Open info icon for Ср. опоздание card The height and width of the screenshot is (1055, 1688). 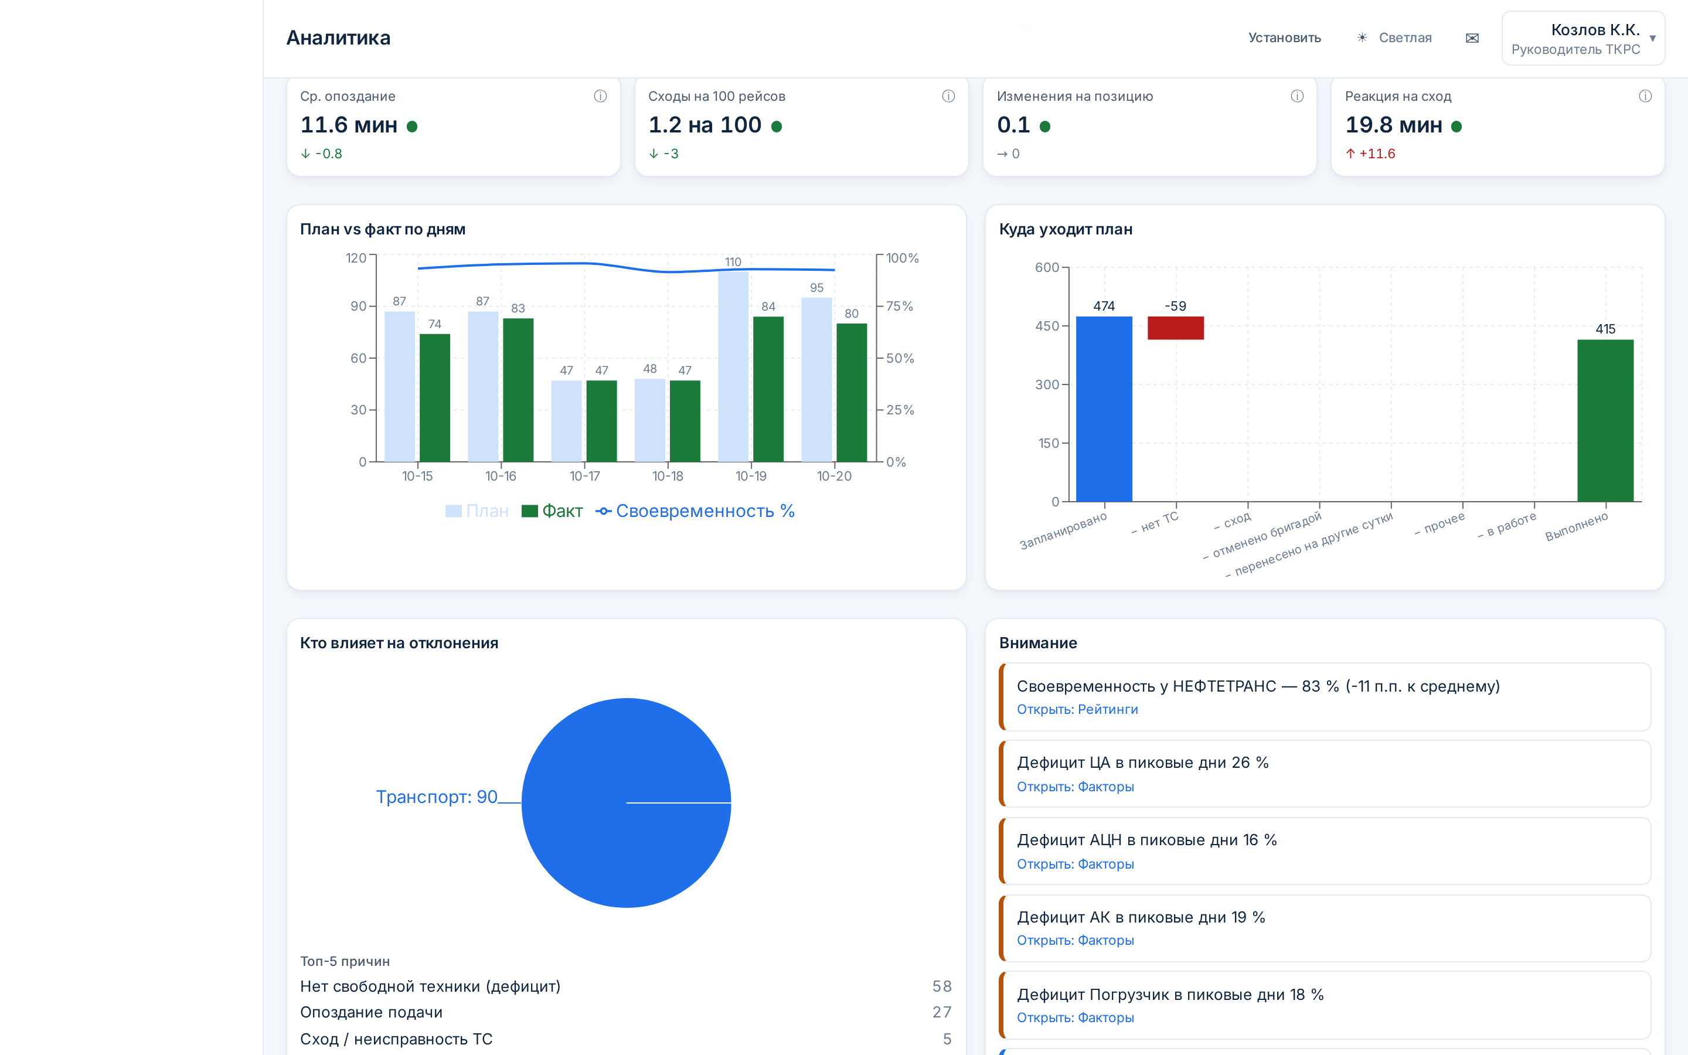click(600, 96)
